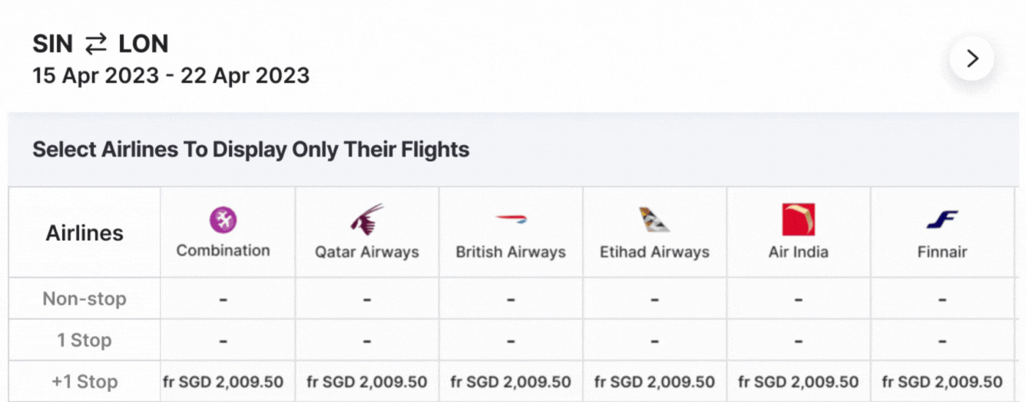Screen dimensions: 1026x402
Task: Click the Finnair +1 Stop fare
Action: 942,381
